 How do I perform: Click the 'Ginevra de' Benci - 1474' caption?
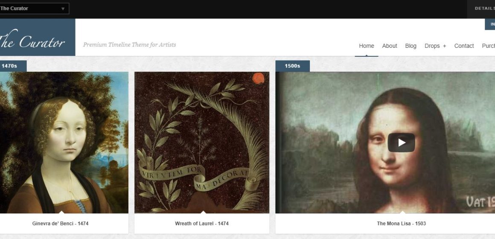click(60, 224)
